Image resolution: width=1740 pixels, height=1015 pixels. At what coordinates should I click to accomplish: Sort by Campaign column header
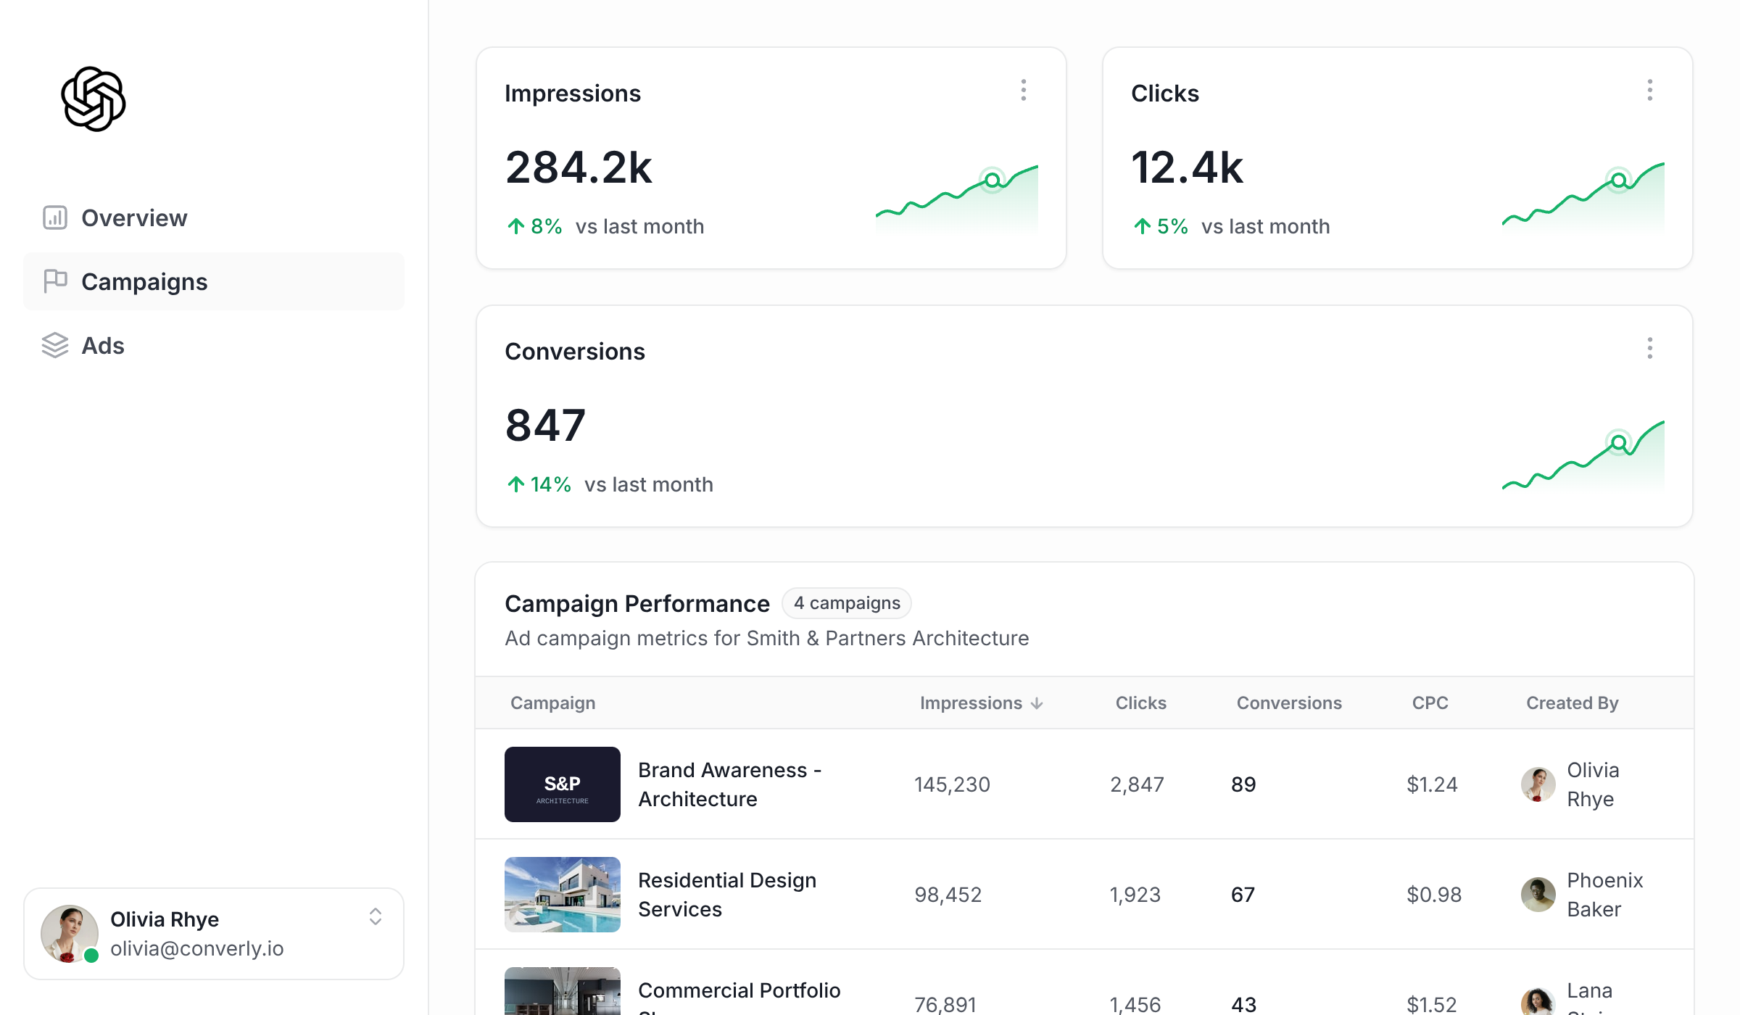(x=552, y=703)
